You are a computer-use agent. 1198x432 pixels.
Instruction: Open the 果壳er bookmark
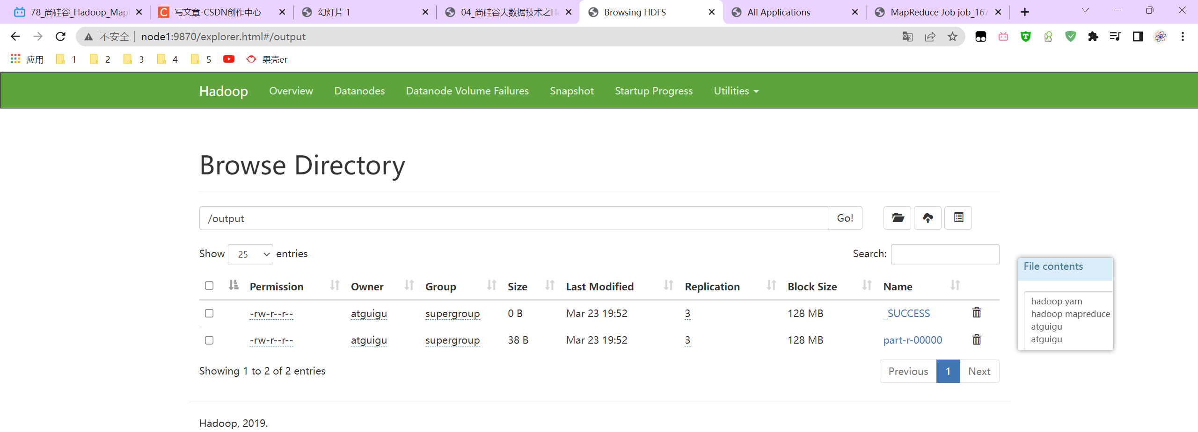tap(267, 59)
